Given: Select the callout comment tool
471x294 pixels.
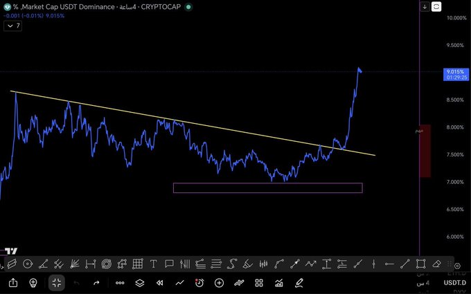Looking at the screenshot, I should pos(169,264).
